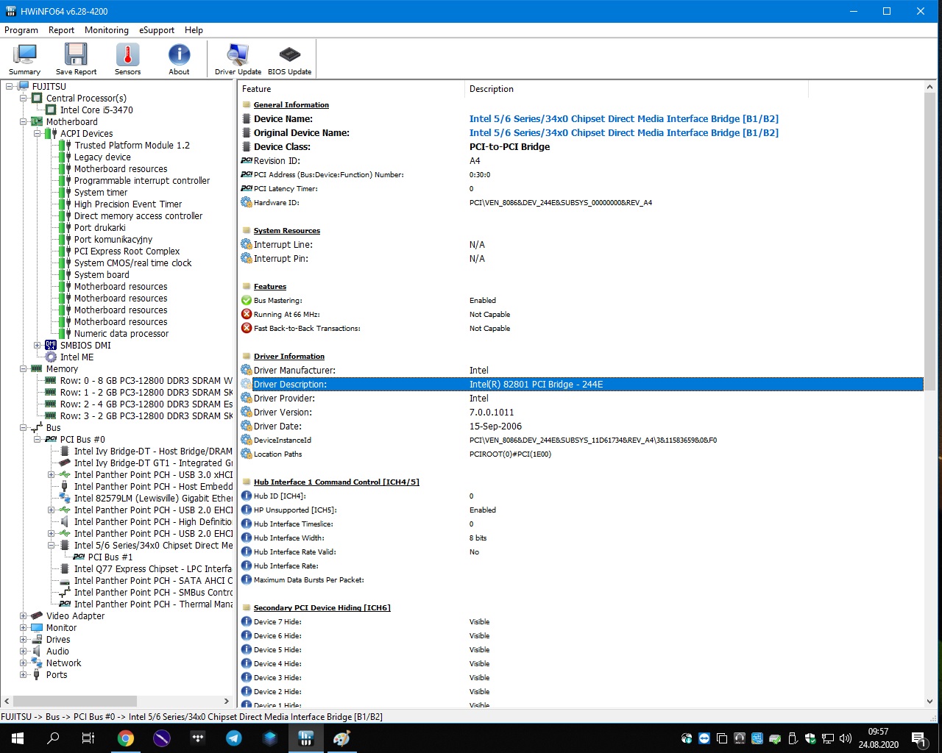Select the Monitor tree item
This screenshot has width=942, height=753.
click(x=61, y=628)
